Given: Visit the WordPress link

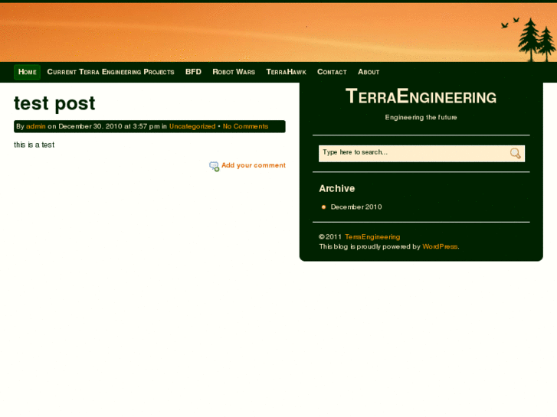Looking at the screenshot, I should coord(440,246).
